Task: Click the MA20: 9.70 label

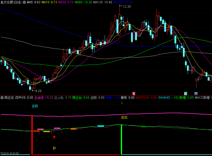Action: pos(66,2)
